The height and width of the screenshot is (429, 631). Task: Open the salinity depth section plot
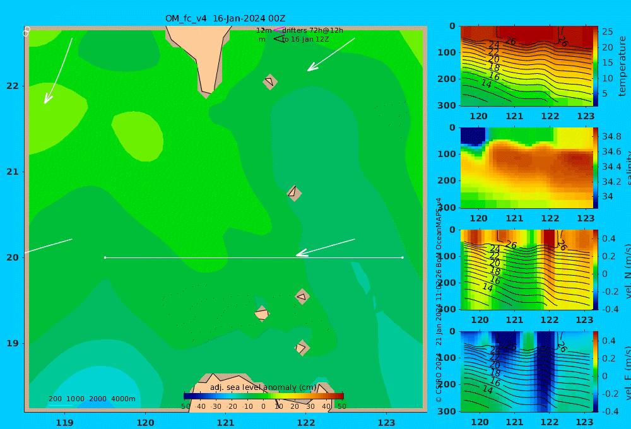(x=526, y=168)
